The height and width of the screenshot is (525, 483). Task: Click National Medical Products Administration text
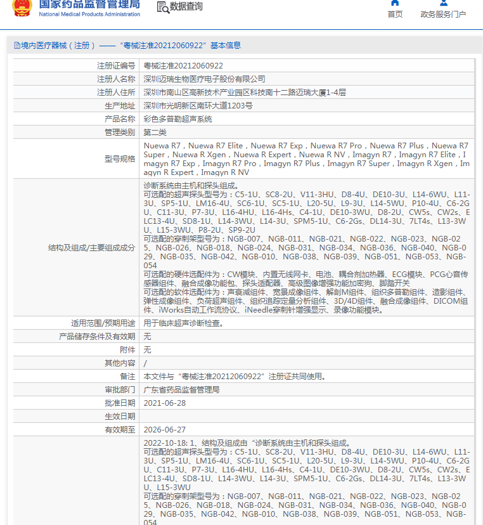(89, 15)
